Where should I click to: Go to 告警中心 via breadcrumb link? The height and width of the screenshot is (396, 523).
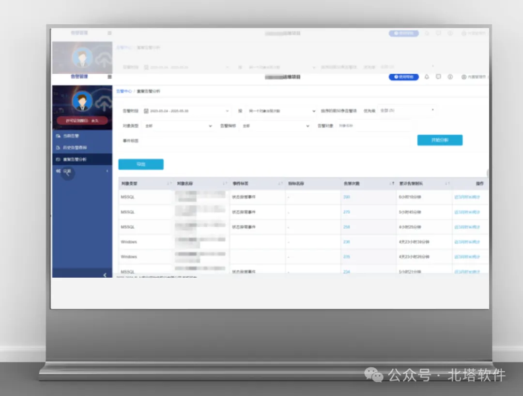124,91
